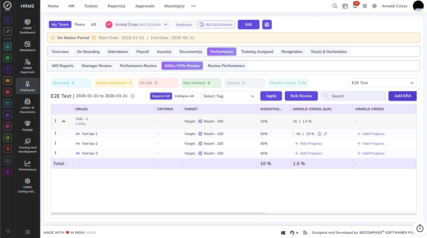Image resolution: width=427 pixels, height=238 pixels.
Task: Open the Select Tag dropdown
Action: (x=229, y=96)
